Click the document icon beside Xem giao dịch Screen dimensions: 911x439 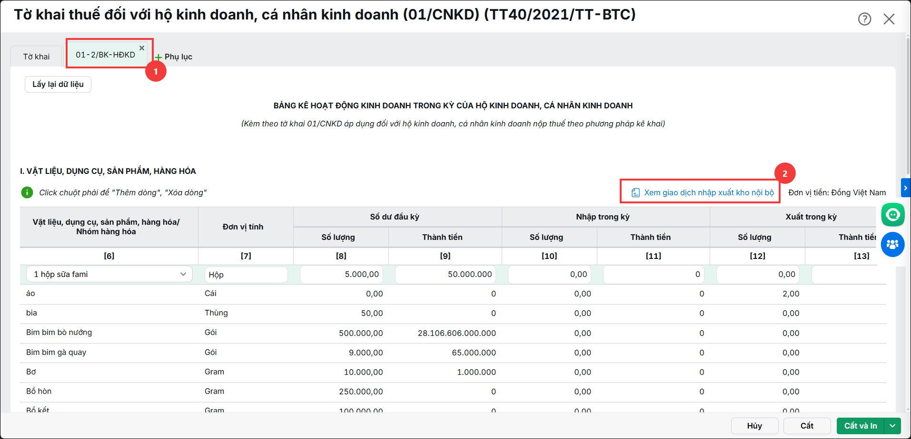pos(635,192)
